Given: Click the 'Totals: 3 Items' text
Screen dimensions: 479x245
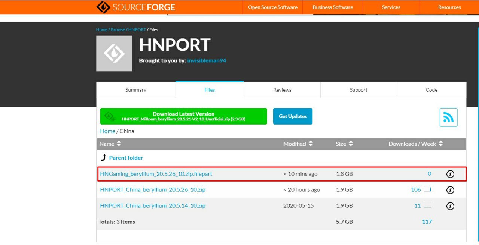Looking at the screenshot, I should pos(117,222).
